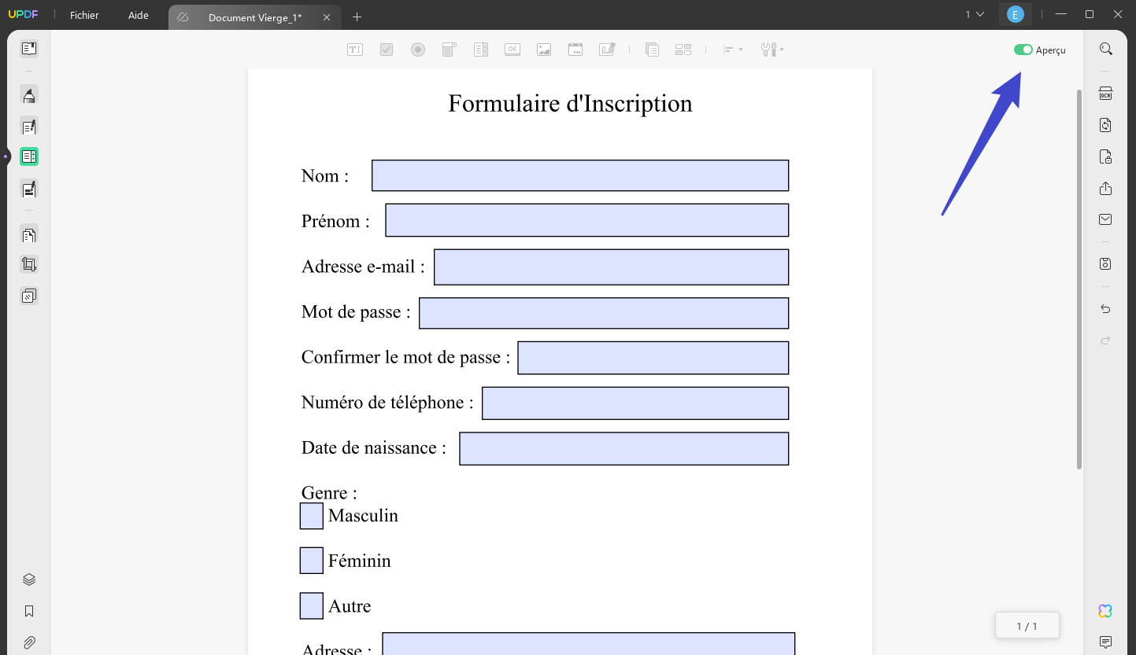The image size is (1136, 655).
Task: Switch to the Document Vierge_1 tab
Action: [253, 17]
